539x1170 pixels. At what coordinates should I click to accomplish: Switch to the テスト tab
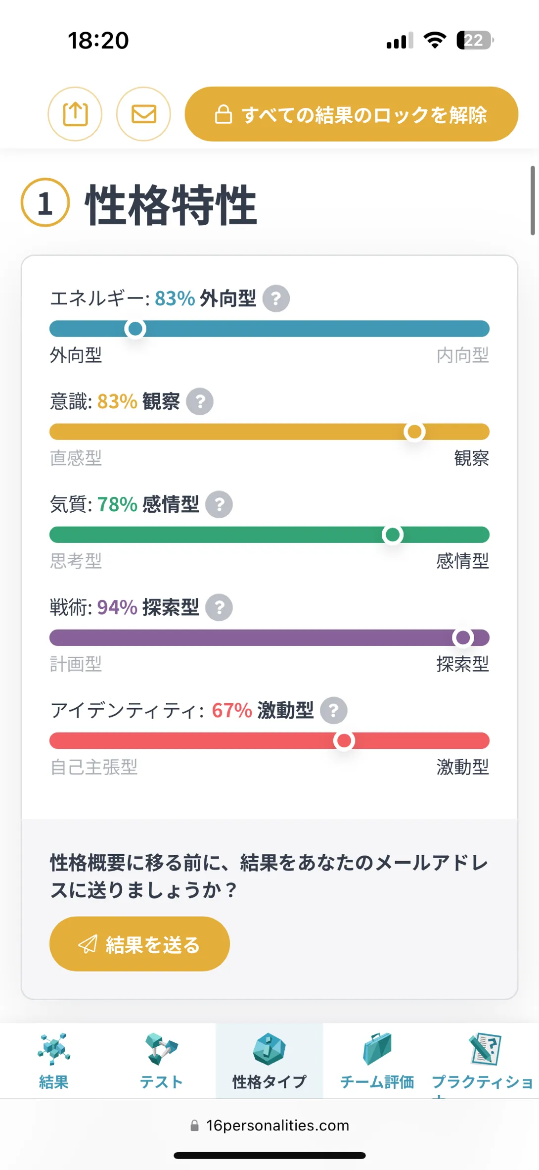click(x=161, y=1061)
